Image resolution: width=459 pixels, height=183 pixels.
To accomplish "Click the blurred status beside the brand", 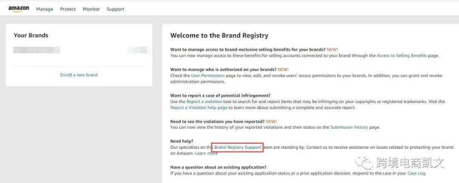I will tap(137, 50).
